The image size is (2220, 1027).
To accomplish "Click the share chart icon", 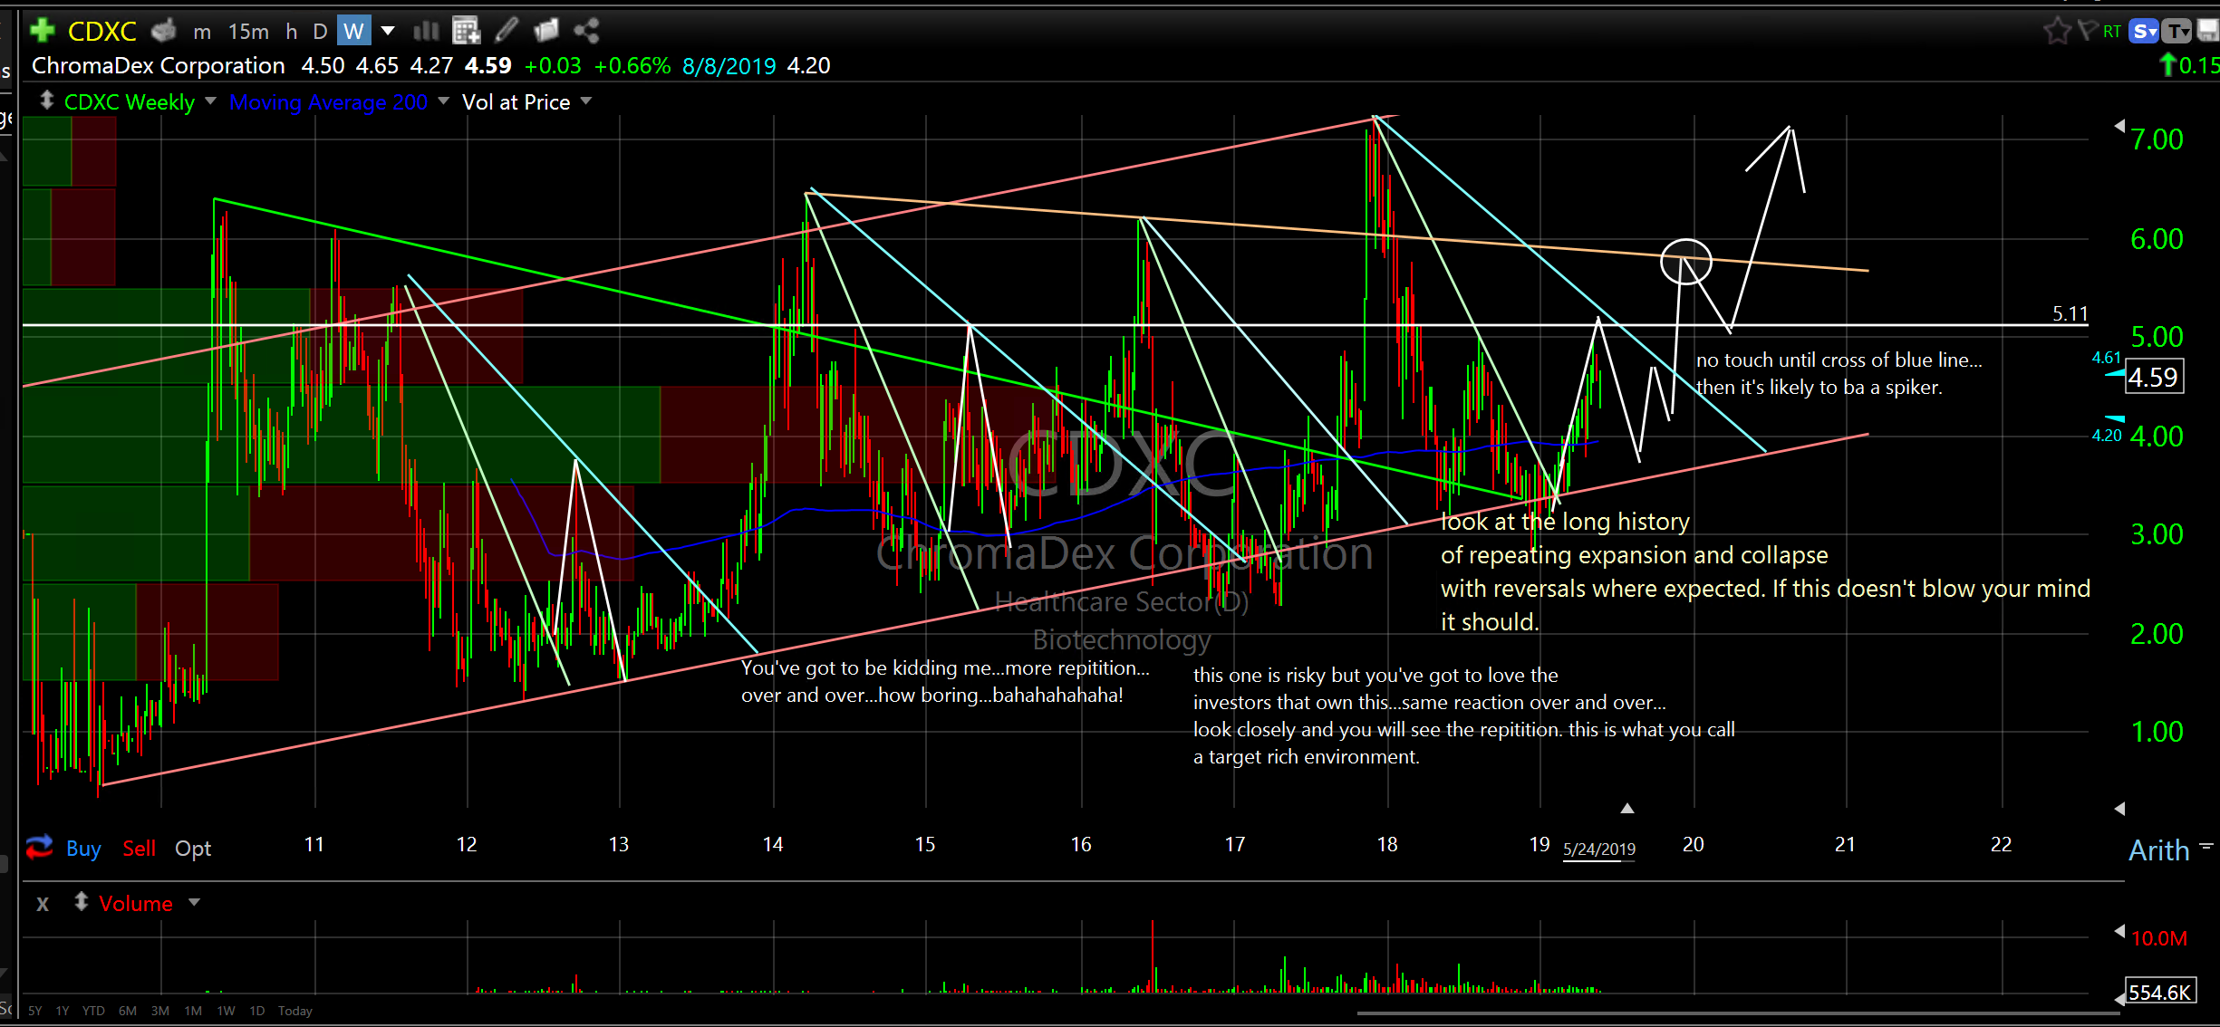I will click(586, 31).
